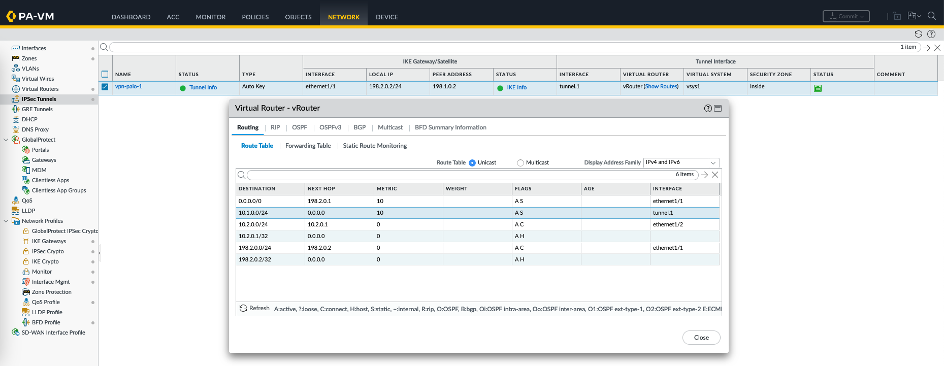The image size is (944, 366).
Task: Select the Multicast route table radio button
Action: click(520, 163)
